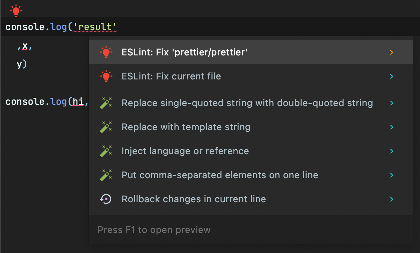Image resolution: width=420 pixels, height=253 pixels.
Task: Click wand icon next to Replace with template string
Action: tap(106, 127)
